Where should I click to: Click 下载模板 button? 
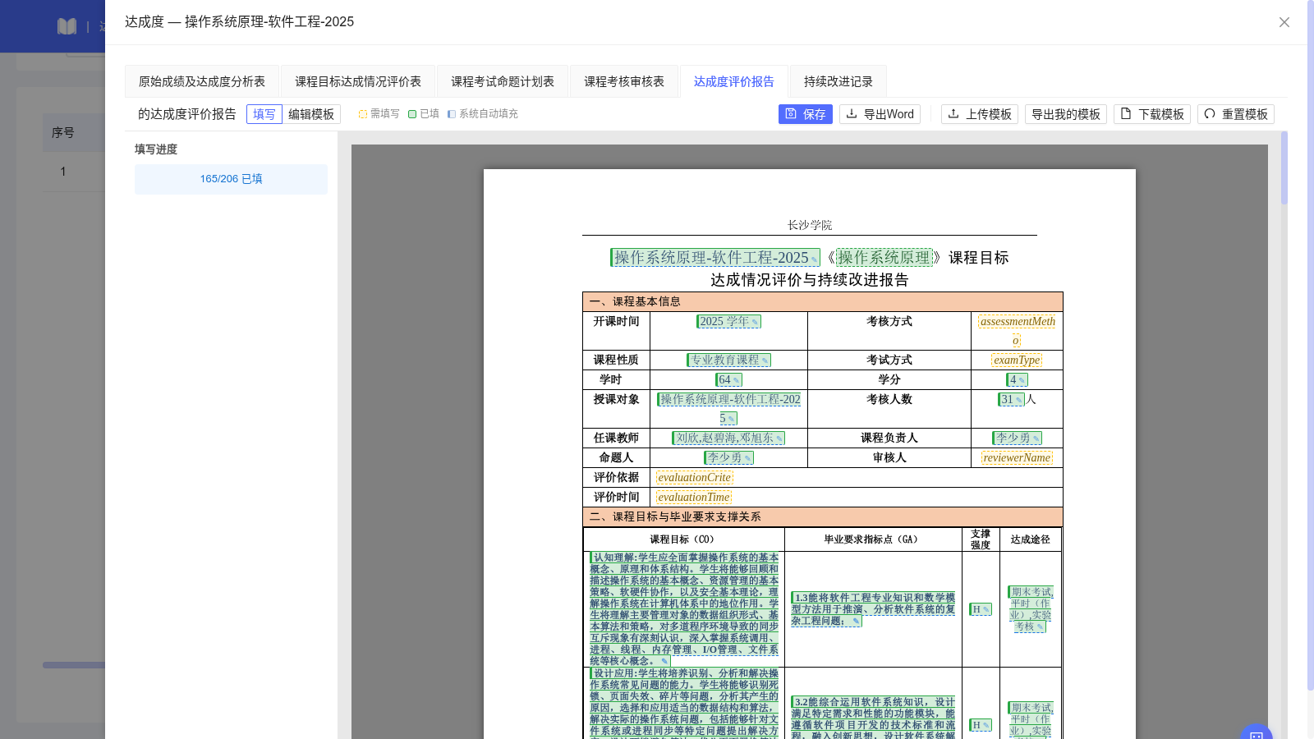pyautogui.click(x=1152, y=114)
